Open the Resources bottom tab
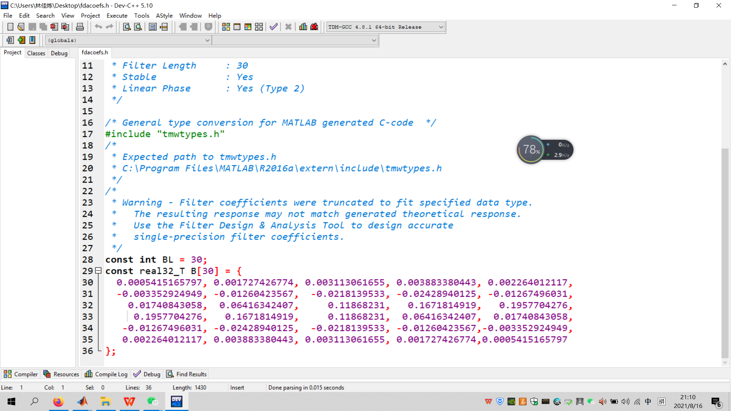 click(x=61, y=374)
